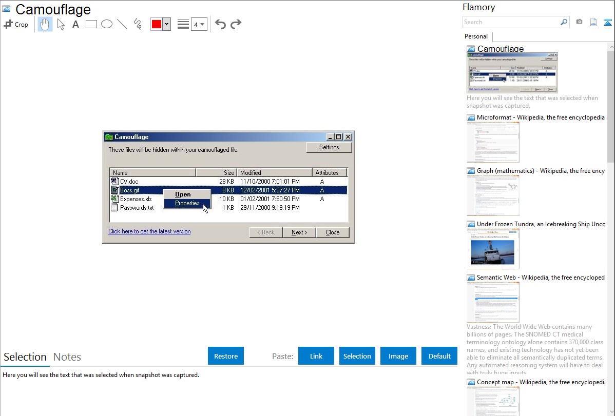
Task: Select the text annotation tool
Action: [75, 24]
